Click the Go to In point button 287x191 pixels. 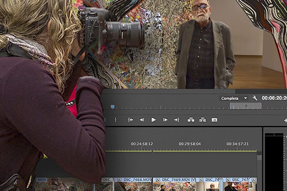coord(130,120)
